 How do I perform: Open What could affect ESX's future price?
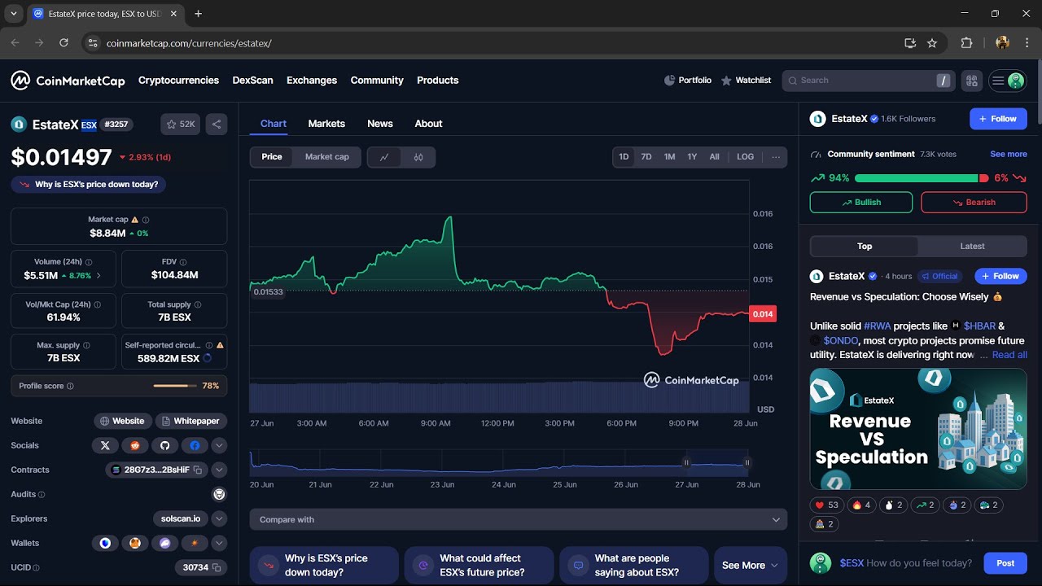(479, 565)
